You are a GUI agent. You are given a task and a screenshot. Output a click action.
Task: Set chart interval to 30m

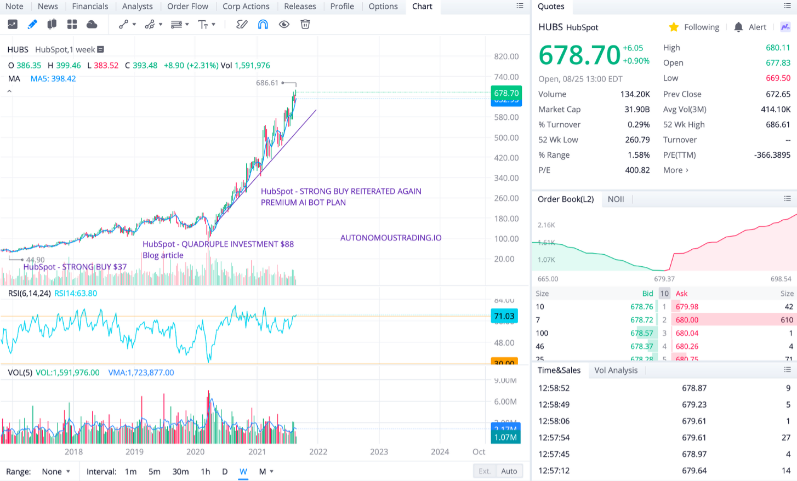click(180, 472)
